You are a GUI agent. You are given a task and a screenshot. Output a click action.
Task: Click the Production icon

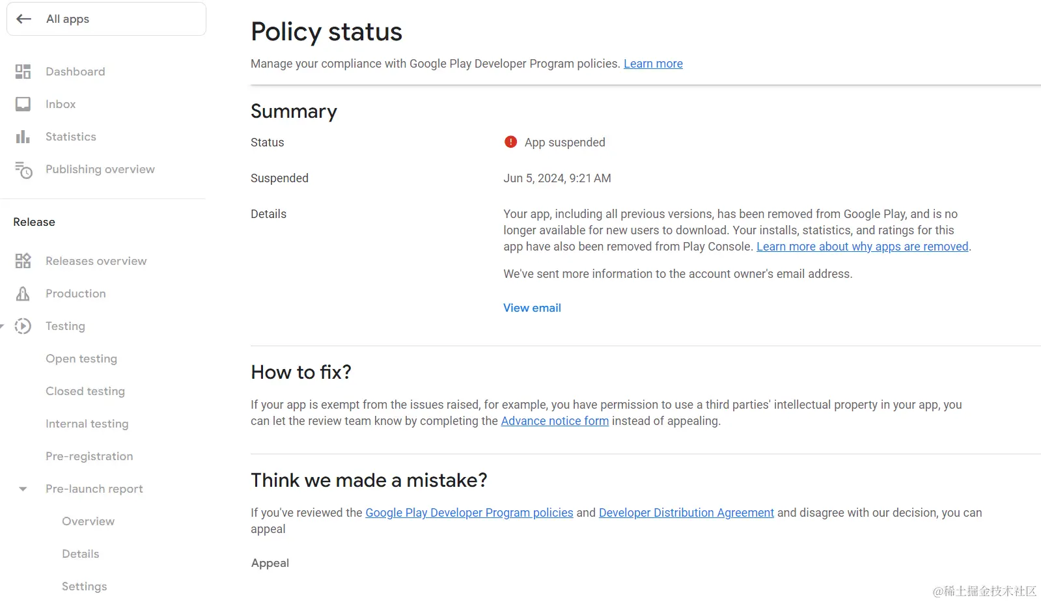click(x=23, y=294)
